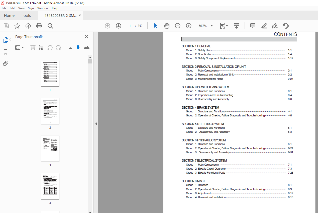
Task: Select the 15182025BR-X SM document tab
Action: click(x=60, y=16)
